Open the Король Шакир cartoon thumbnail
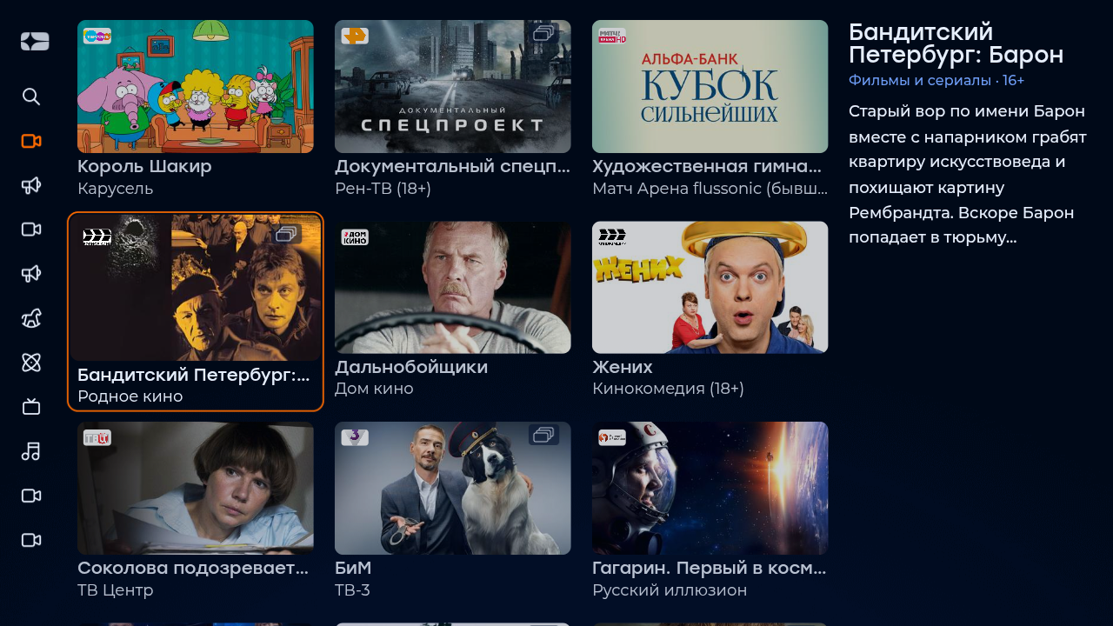 [x=196, y=87]
